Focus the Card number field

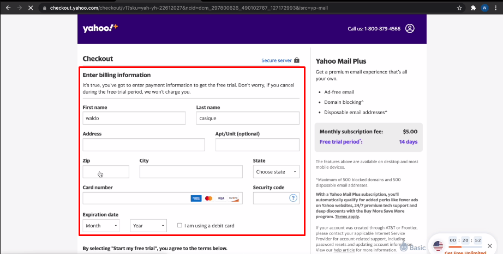163,198
